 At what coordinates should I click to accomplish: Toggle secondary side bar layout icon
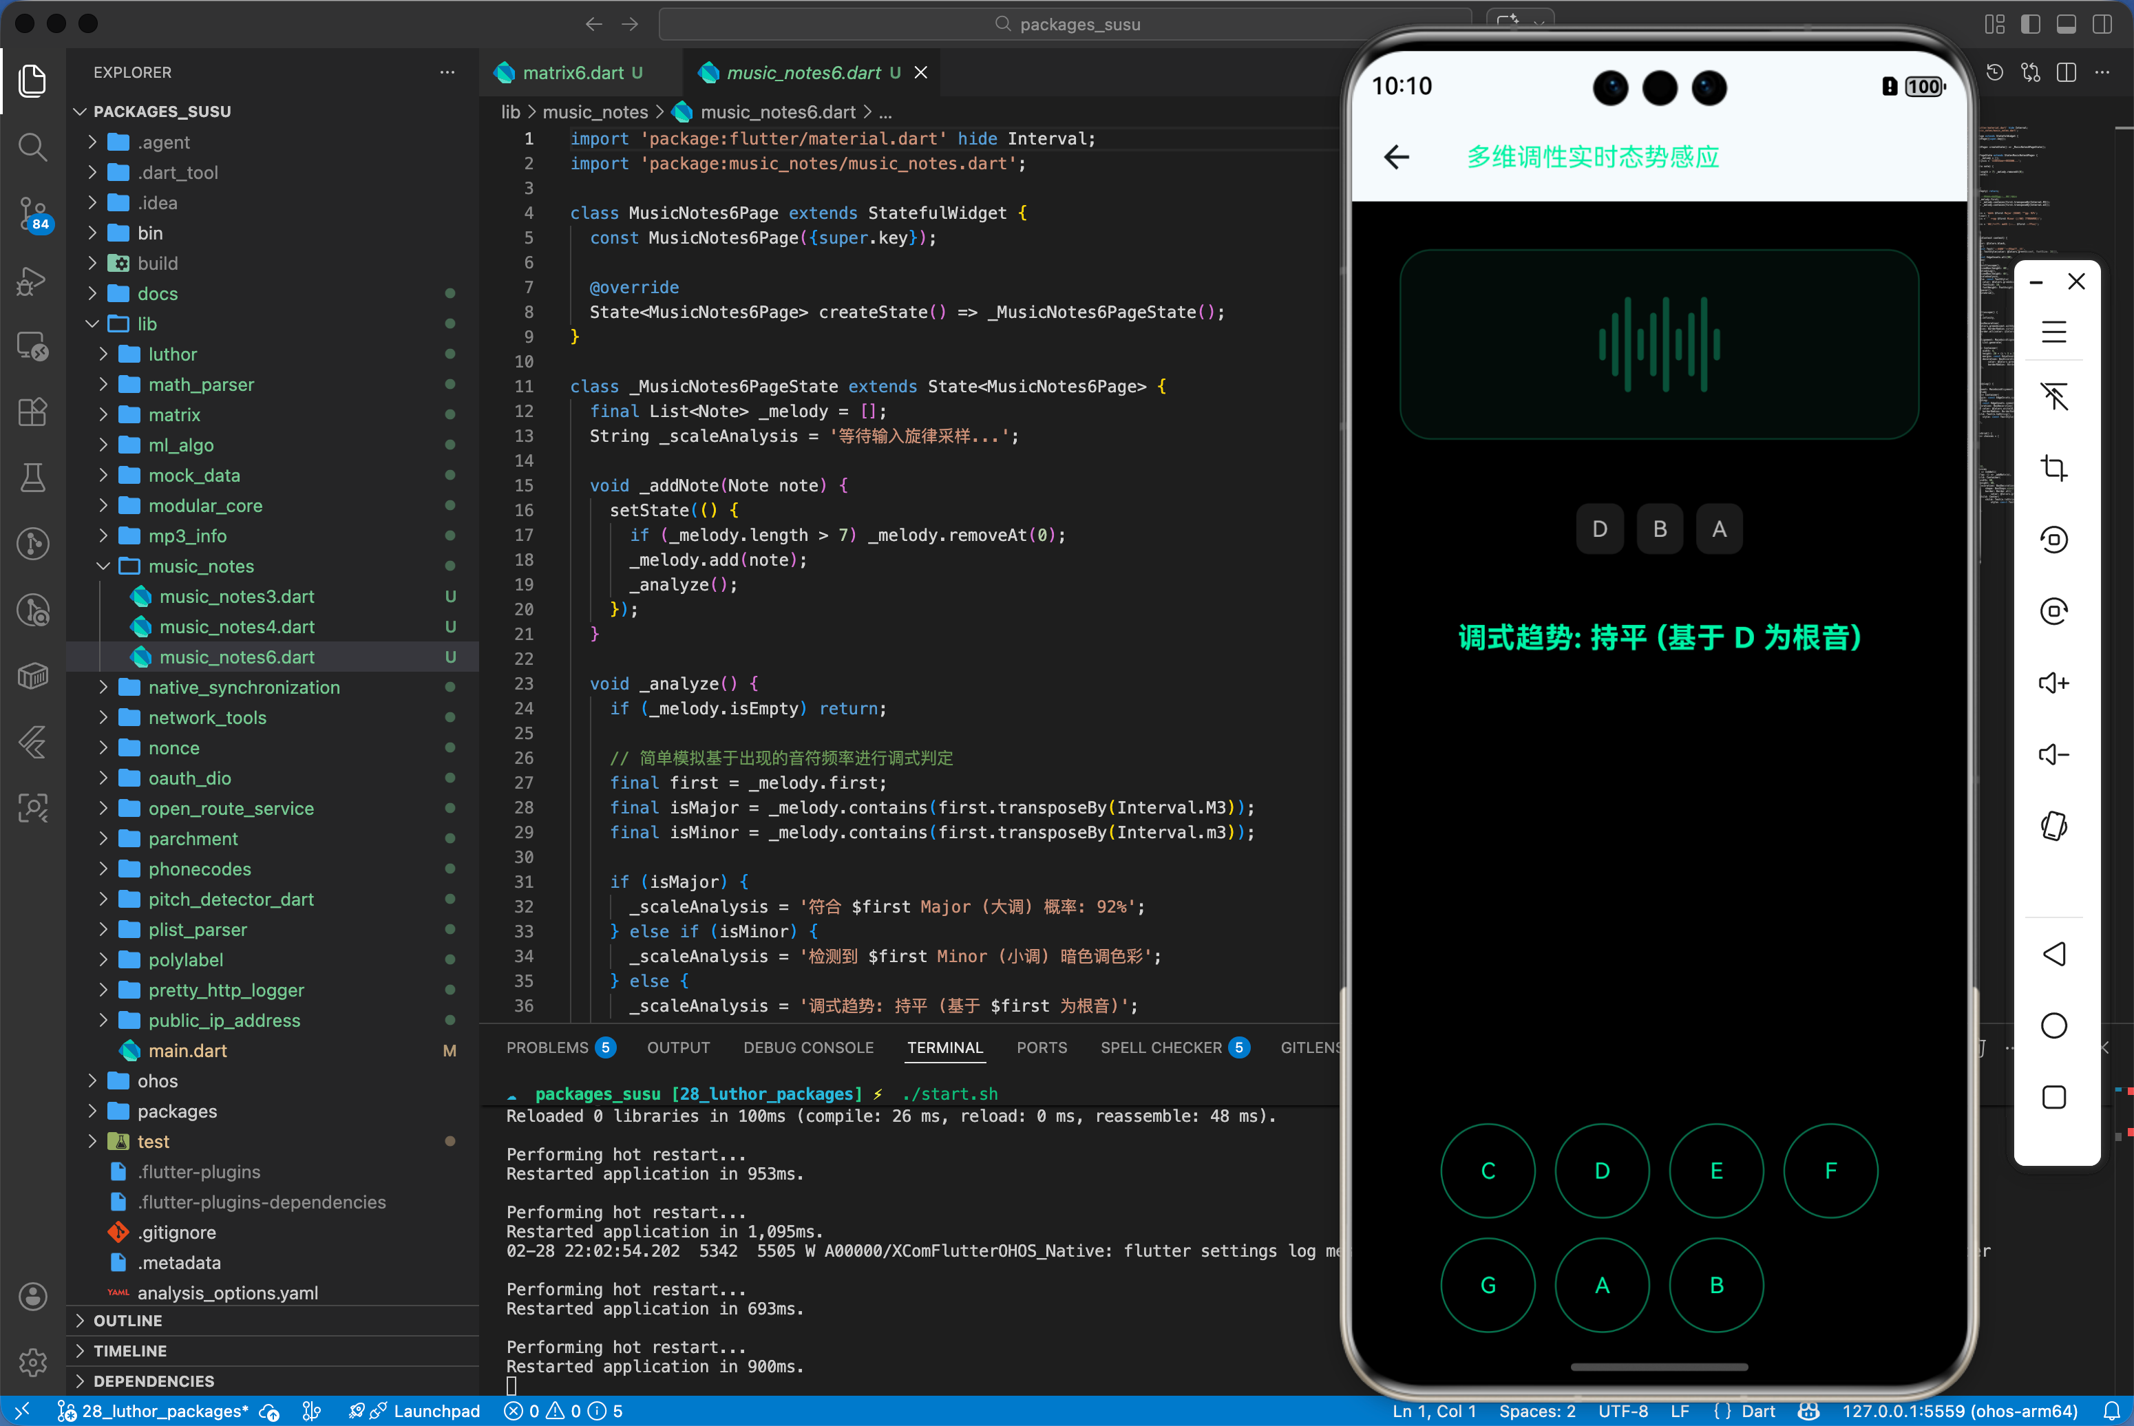click(x=2102, y=25)
